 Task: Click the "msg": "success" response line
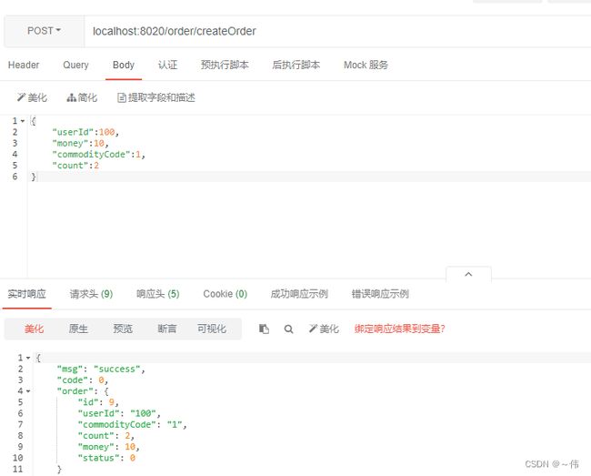101,369
